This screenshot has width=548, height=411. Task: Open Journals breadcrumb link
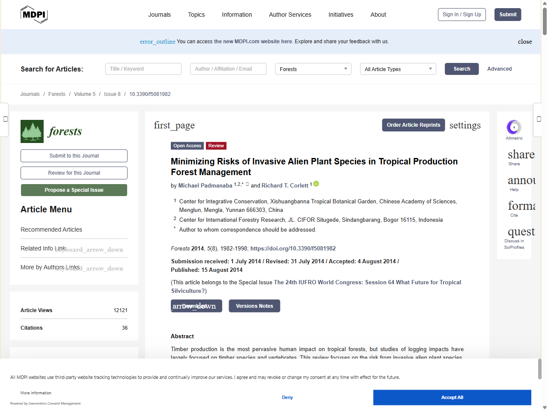[x=30, y=94]
